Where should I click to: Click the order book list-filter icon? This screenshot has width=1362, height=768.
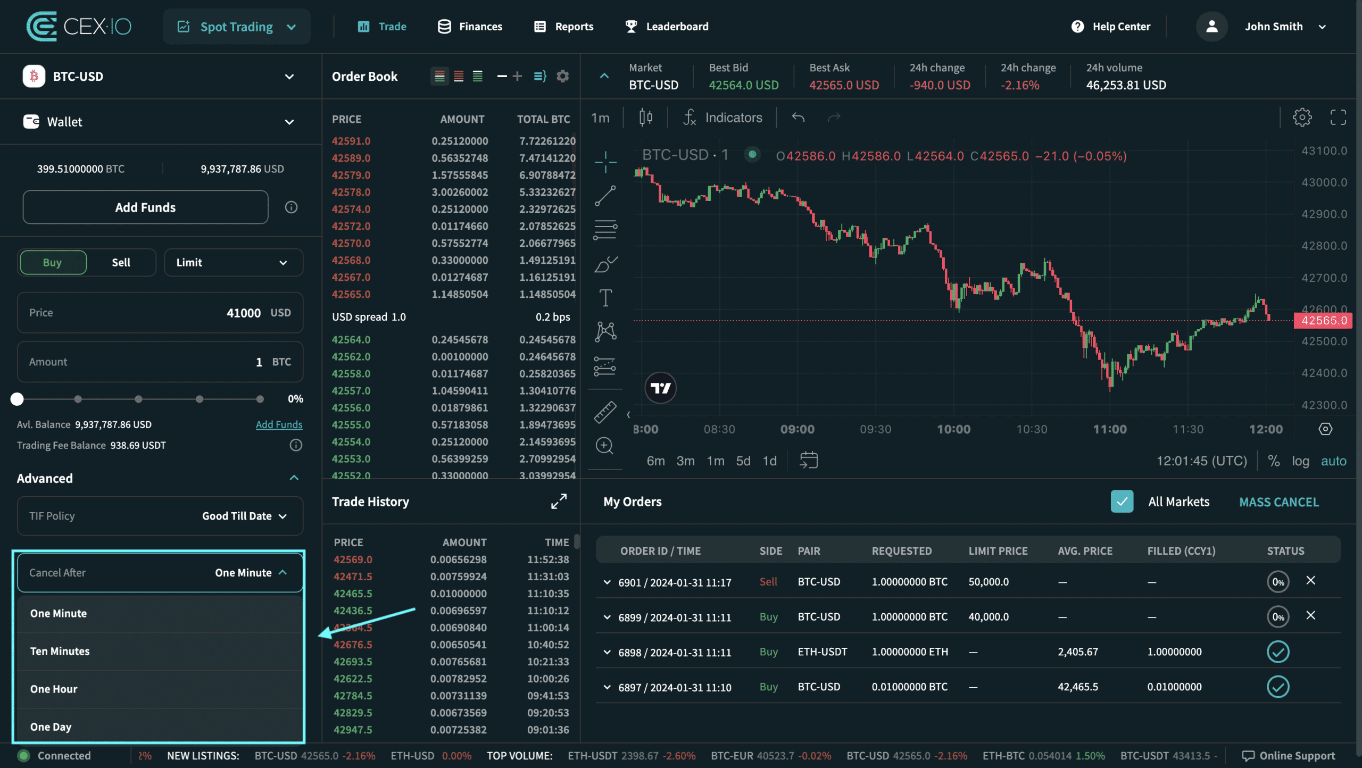coord(540,76)
